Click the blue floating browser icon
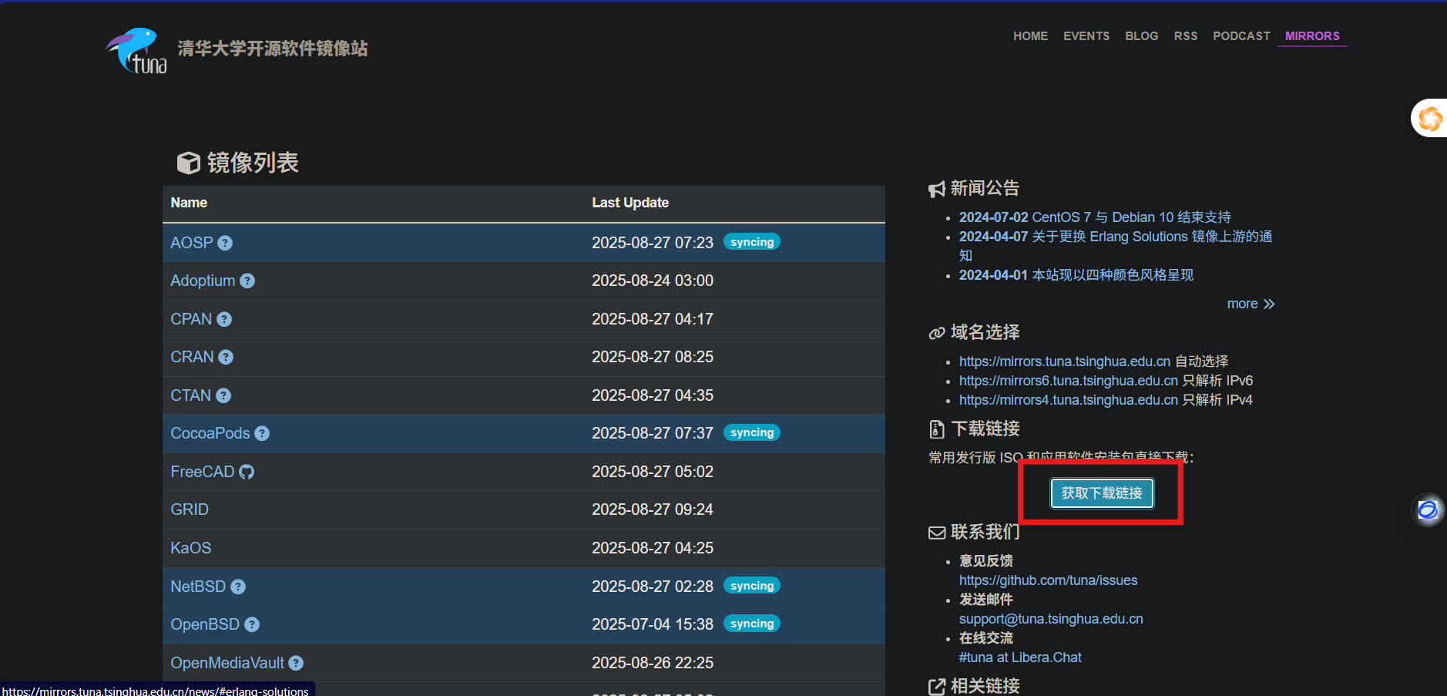Screen dimensions: 1447x696 pos(1428,509)
